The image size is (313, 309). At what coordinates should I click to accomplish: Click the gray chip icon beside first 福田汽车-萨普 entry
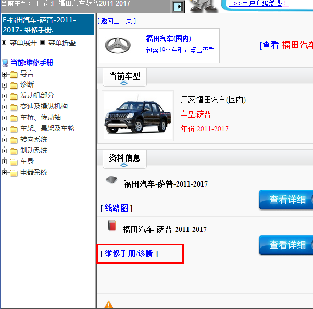111,180
